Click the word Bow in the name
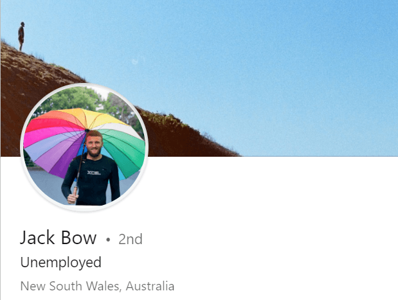Screen dimensions: 398x300 tap(78, 238)
